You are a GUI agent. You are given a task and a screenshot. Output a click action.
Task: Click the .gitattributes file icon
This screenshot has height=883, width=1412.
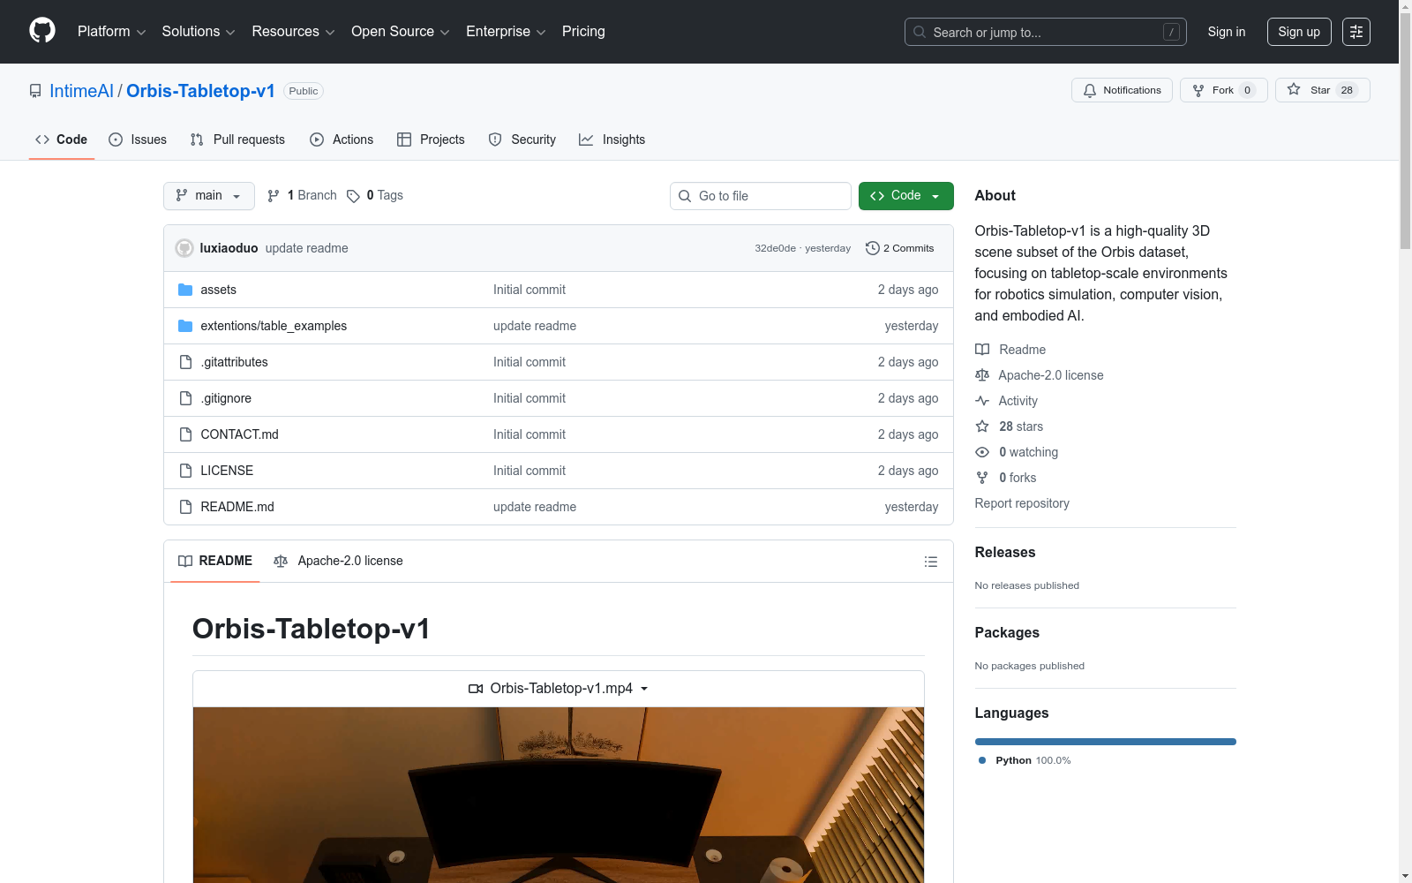pos(185,362)
